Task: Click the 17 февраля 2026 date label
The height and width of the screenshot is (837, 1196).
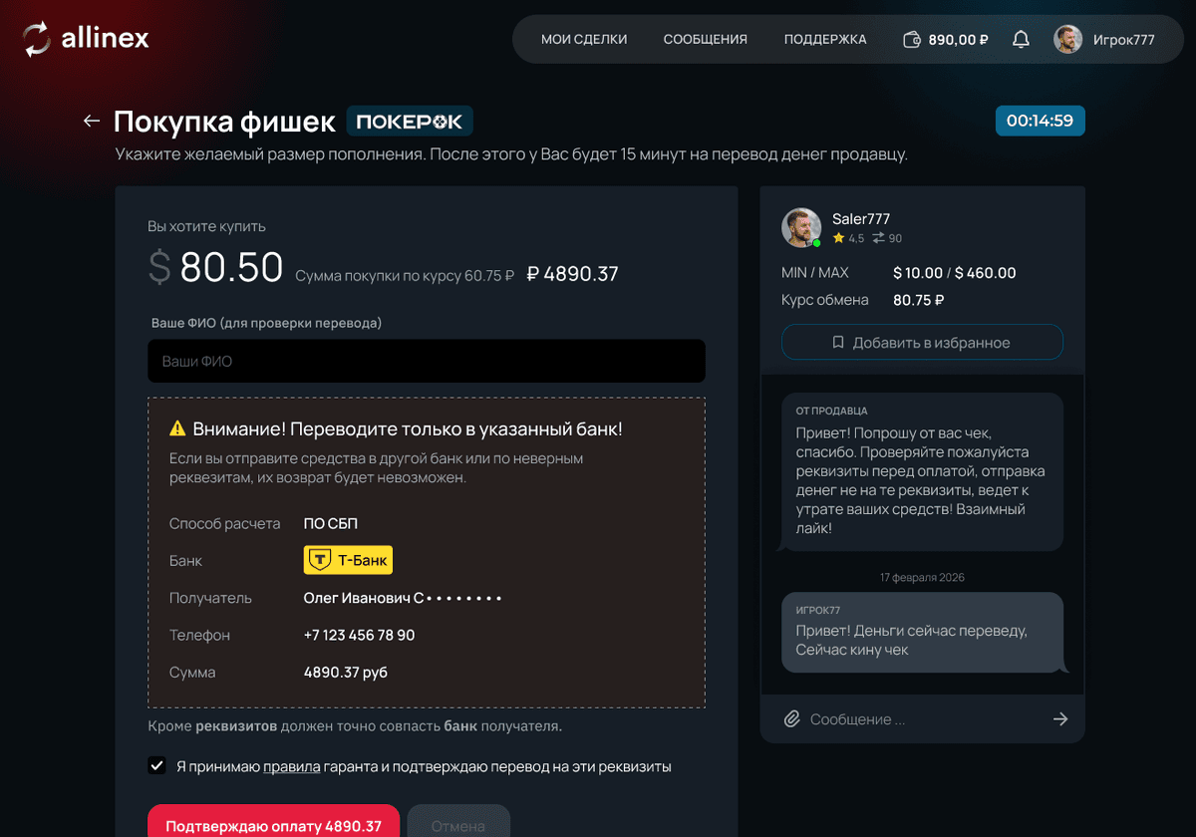Action: pos(922,577)
